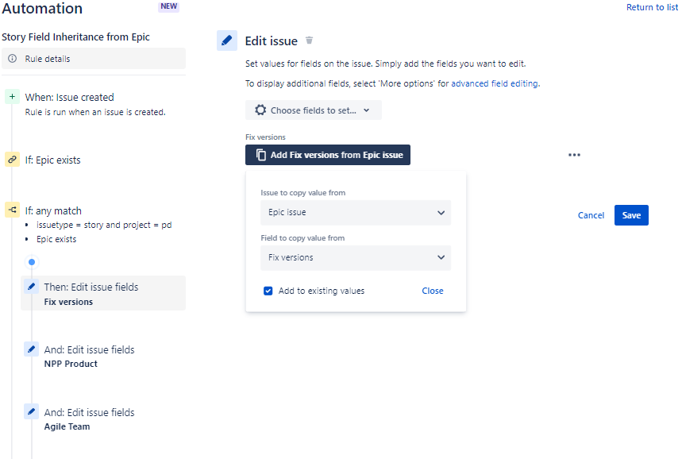This screenshot has width=682, height=459.
Task: Click the any match branch icon
Action: click(12, 210)
